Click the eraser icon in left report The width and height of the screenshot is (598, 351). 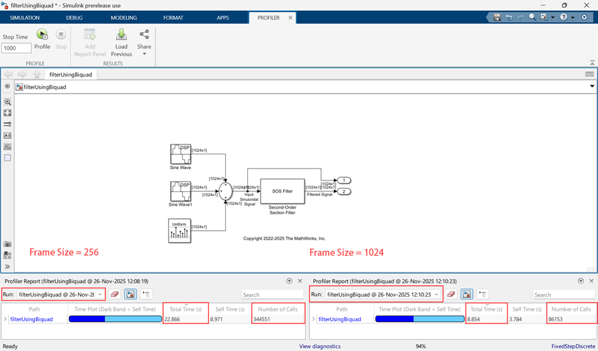(x=114, y=294)
